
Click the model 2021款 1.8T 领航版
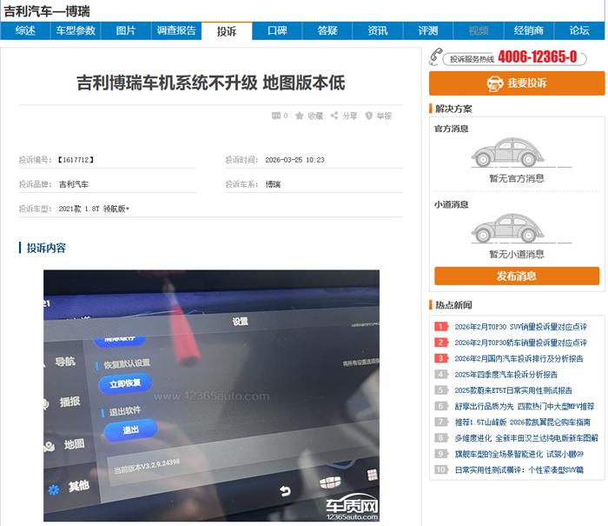pos(94,209)
